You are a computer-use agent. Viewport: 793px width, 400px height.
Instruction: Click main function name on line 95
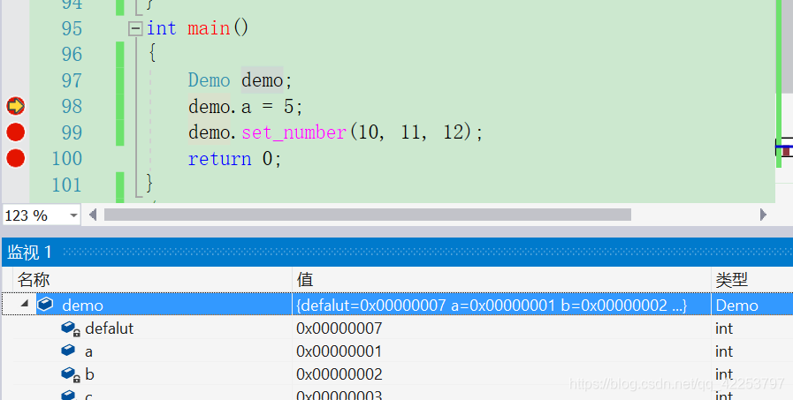click(209, 28)
